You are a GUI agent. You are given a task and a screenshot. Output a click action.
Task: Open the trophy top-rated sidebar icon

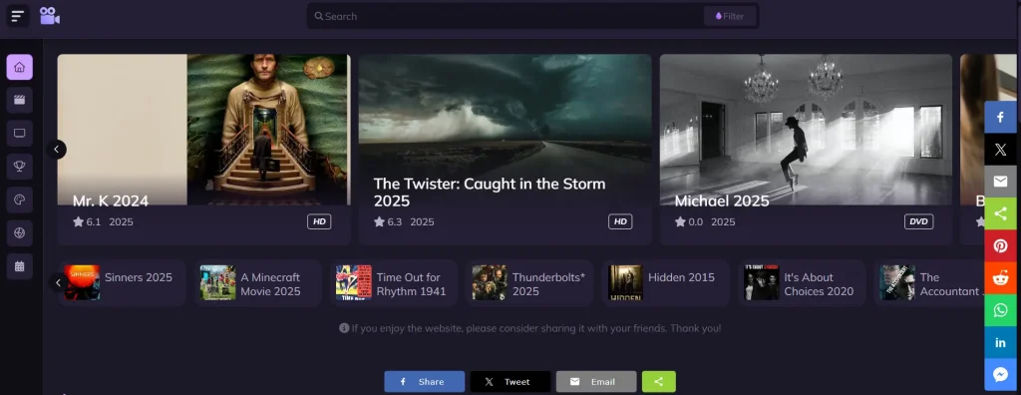(x=20, y=167)
